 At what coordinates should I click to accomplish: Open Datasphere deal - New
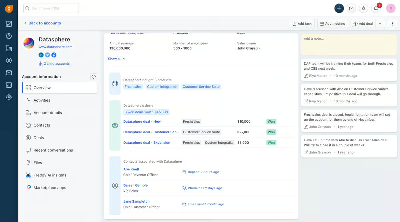(142, 122)
